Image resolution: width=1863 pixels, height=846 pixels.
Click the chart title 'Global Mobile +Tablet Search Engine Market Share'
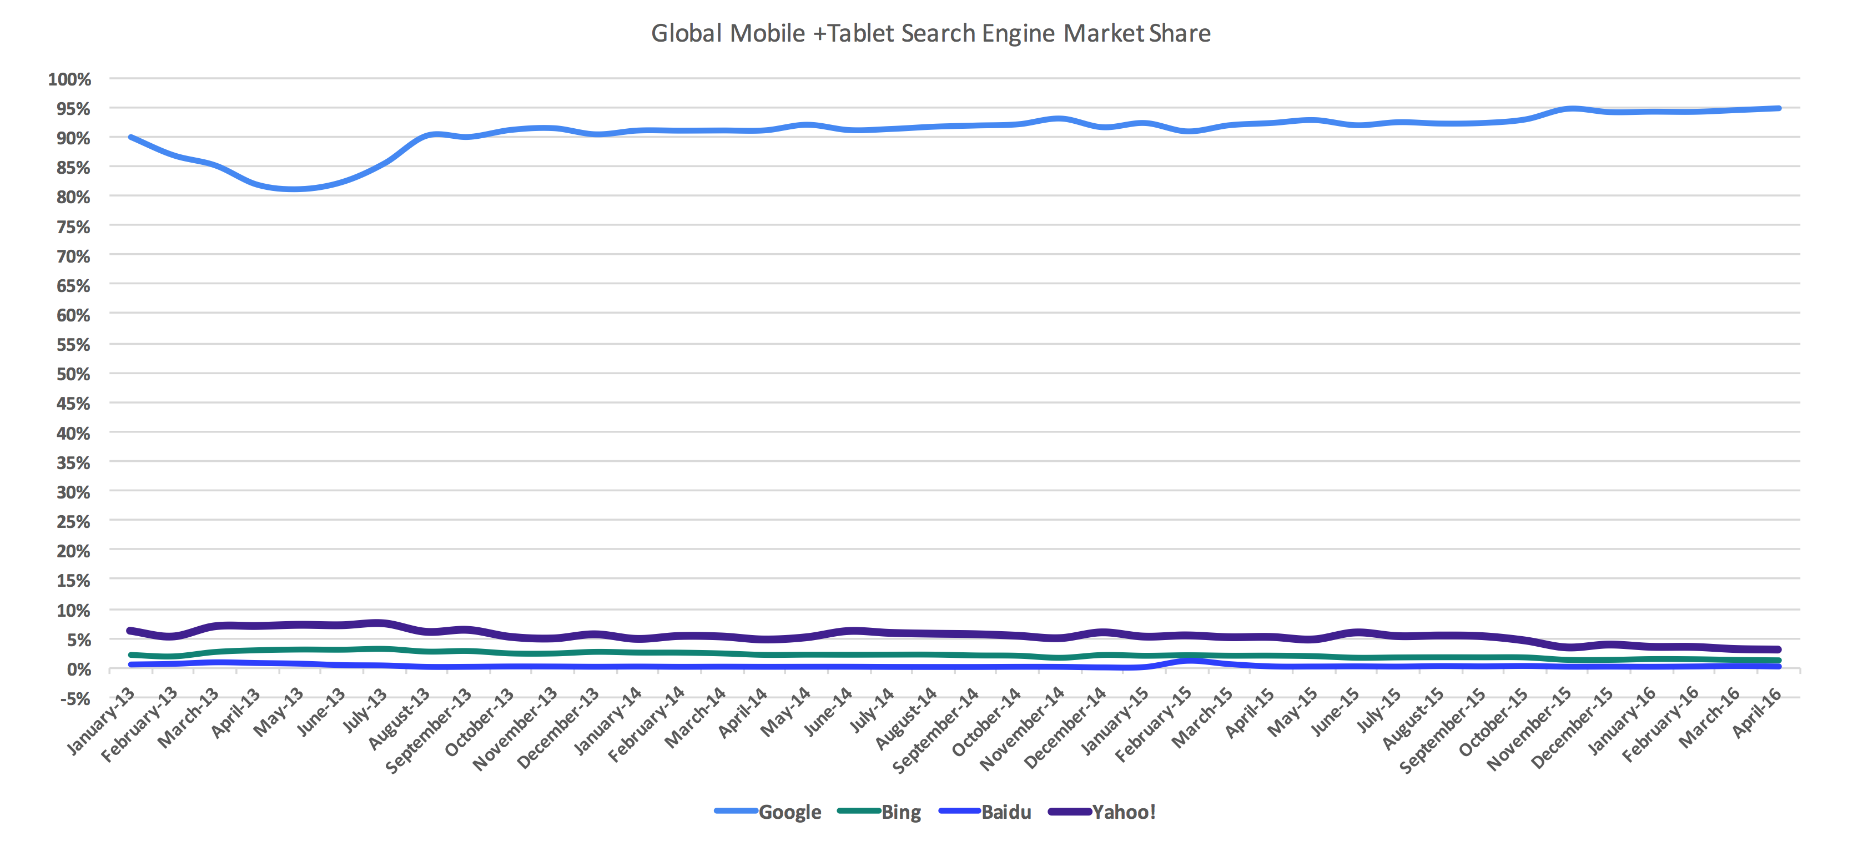[931, 33]
